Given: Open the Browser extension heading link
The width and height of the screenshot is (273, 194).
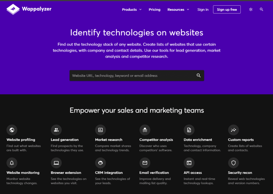Looking at the screenshot, I should pos(66,173).
